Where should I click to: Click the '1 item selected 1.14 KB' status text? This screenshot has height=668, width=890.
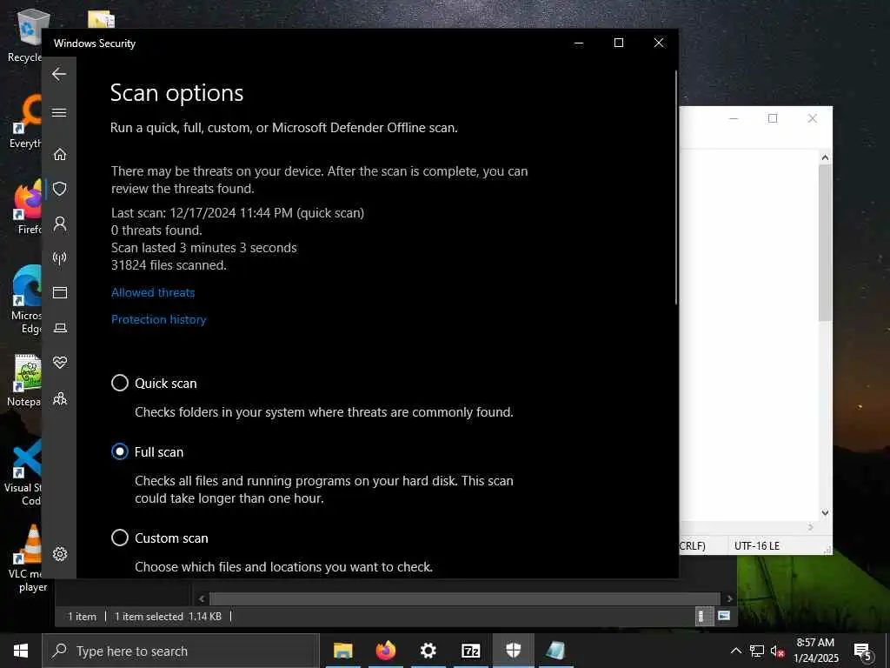click(168, 617)
